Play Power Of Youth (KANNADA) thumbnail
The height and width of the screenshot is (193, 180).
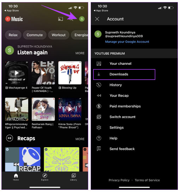click(x=43, y=73)
